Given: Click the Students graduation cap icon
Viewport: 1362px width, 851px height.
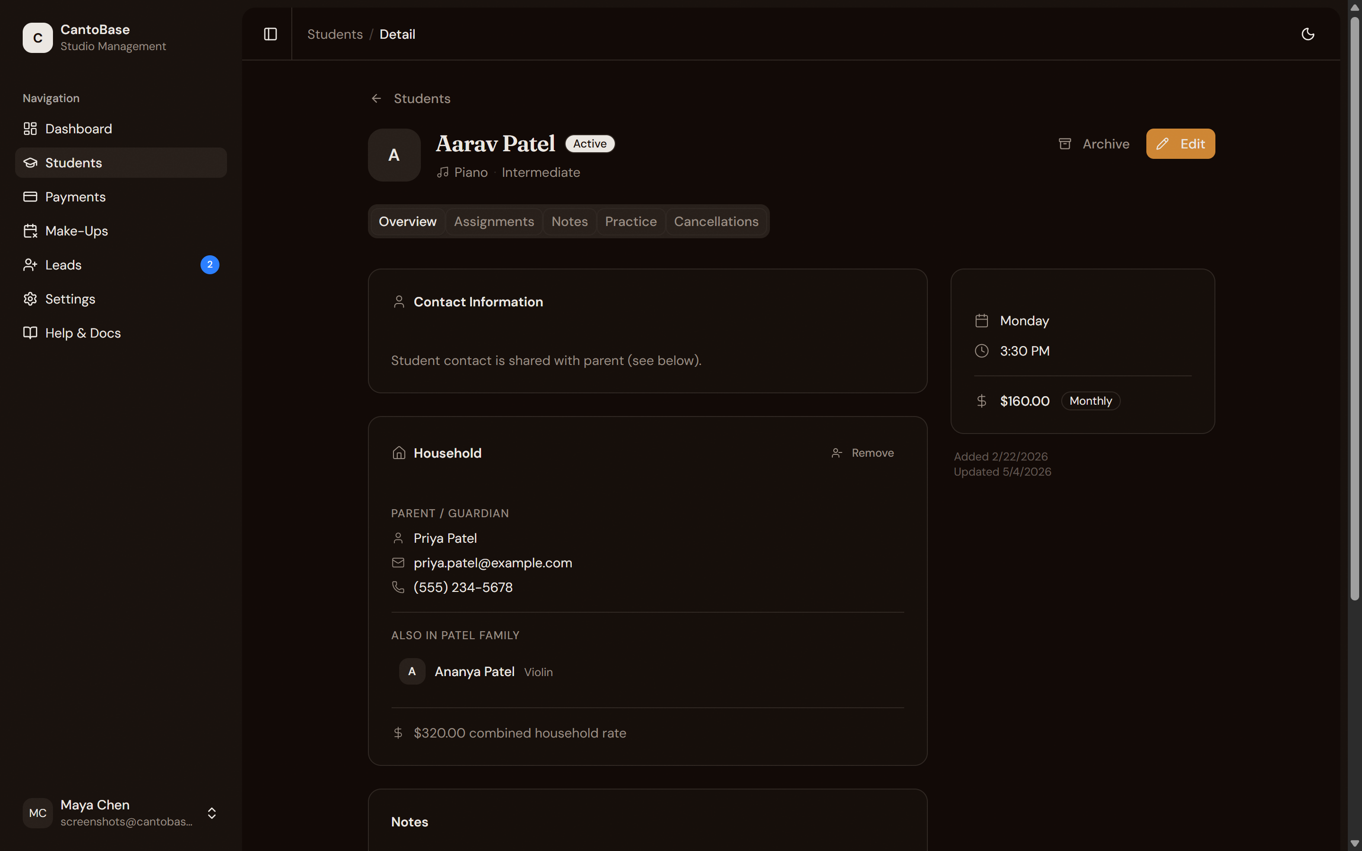Looking at the screenshot, I should click(30, 163).
